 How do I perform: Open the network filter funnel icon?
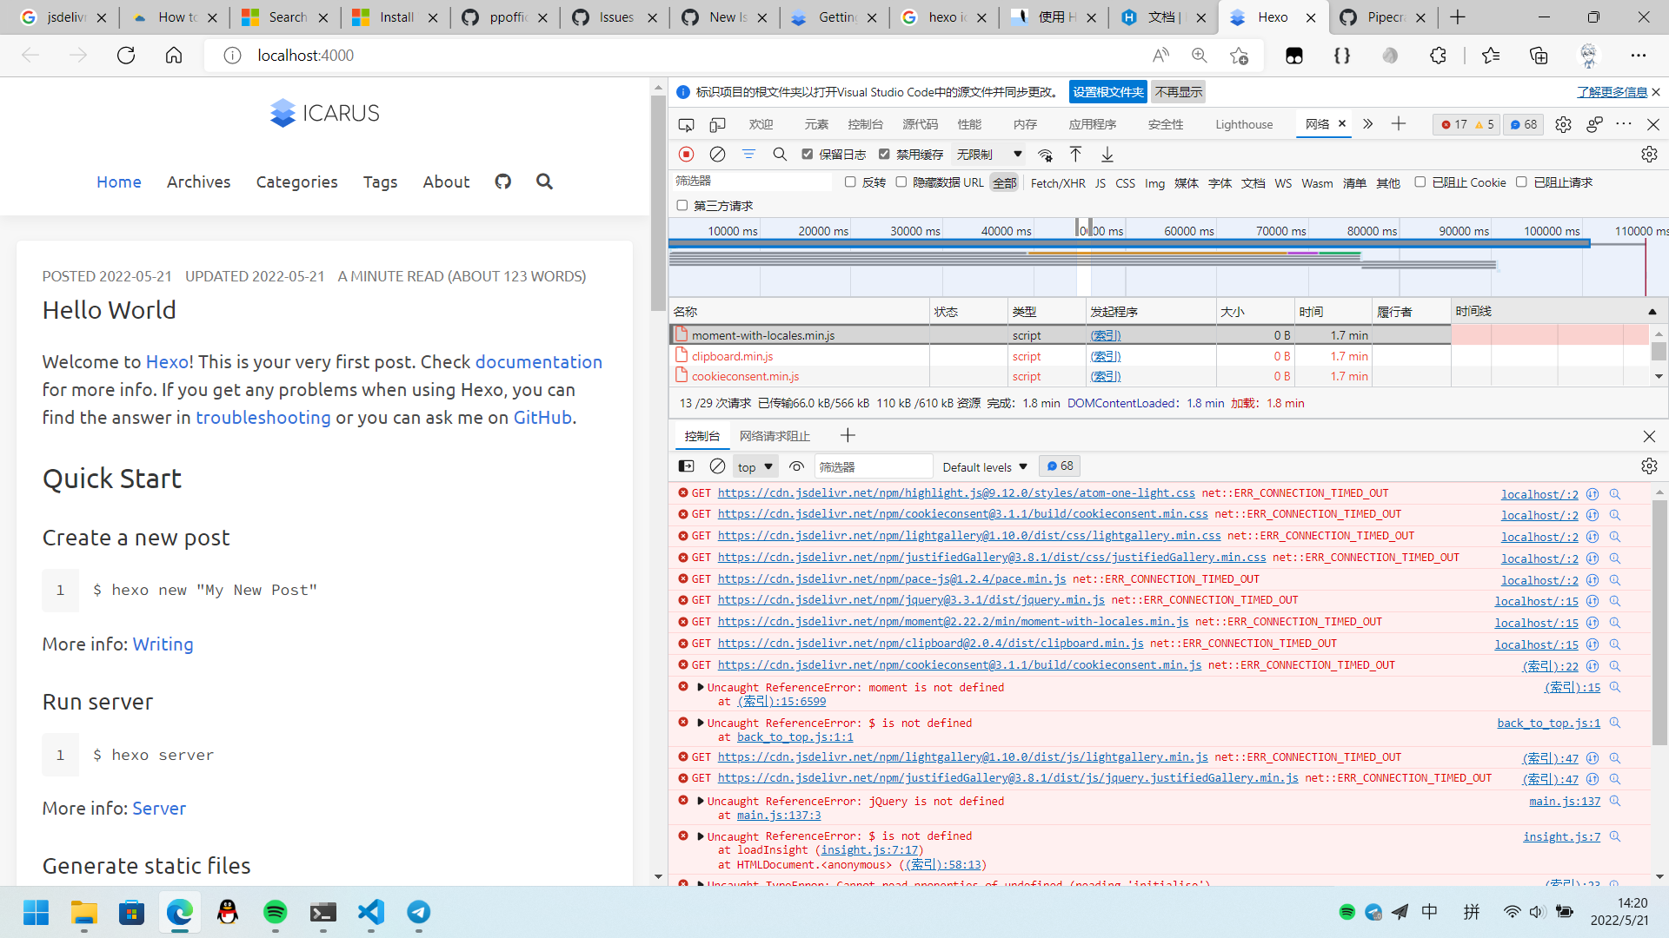click(748, 154)
